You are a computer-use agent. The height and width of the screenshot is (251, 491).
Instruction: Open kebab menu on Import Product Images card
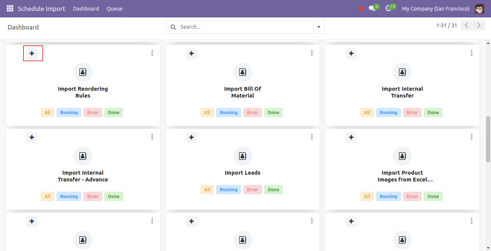coord(472,137)
